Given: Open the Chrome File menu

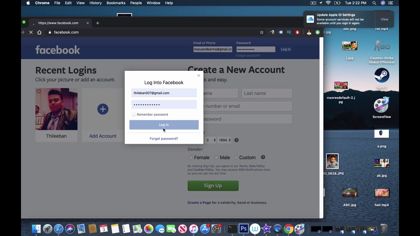Looking at the screenshot, I should click(x=57, y=3).
